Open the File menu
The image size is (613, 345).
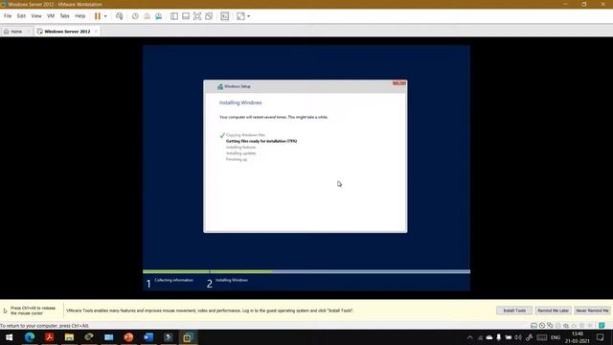(x=8, y=16)
